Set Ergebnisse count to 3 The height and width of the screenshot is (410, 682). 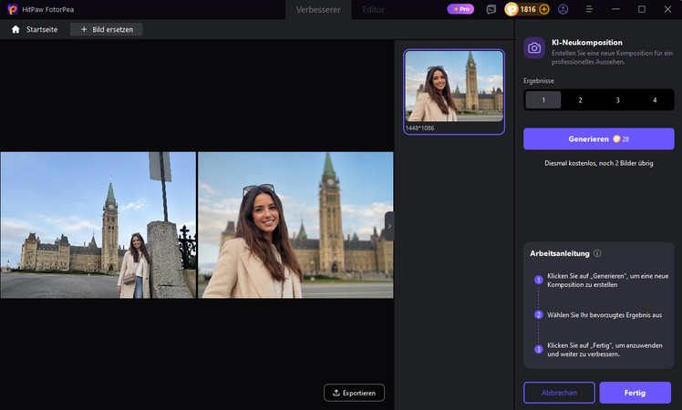(617, 100)
